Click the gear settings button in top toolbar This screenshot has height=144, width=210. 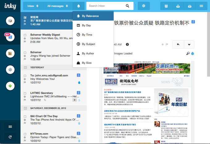(x=143, y=6)
